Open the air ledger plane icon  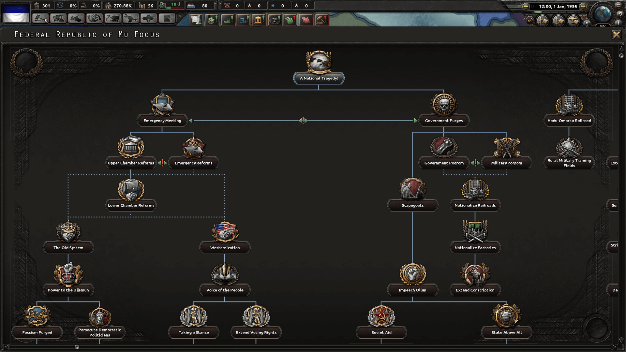pyautogui.click(x=573, y=21)
